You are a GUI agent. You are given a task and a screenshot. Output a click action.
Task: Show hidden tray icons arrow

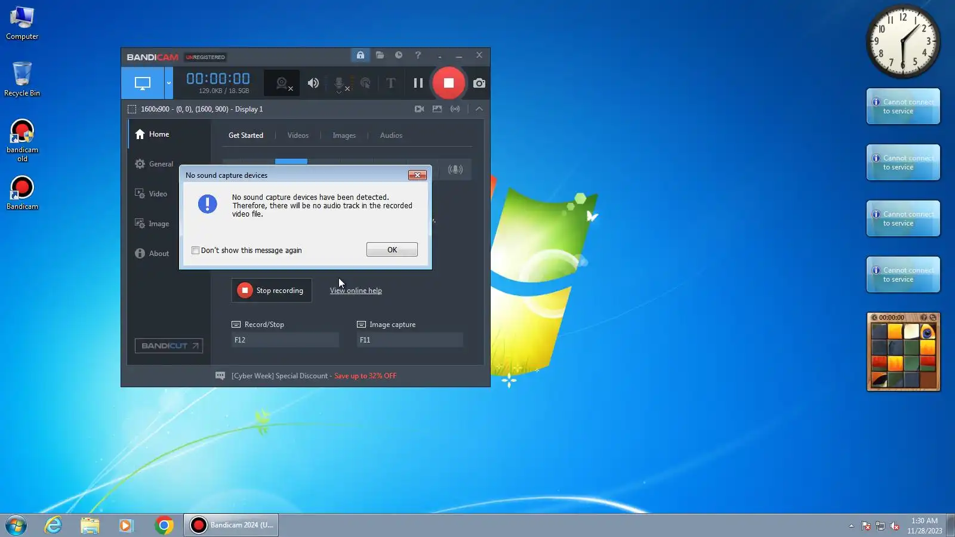pyautogui.click(x=851, y=526)
